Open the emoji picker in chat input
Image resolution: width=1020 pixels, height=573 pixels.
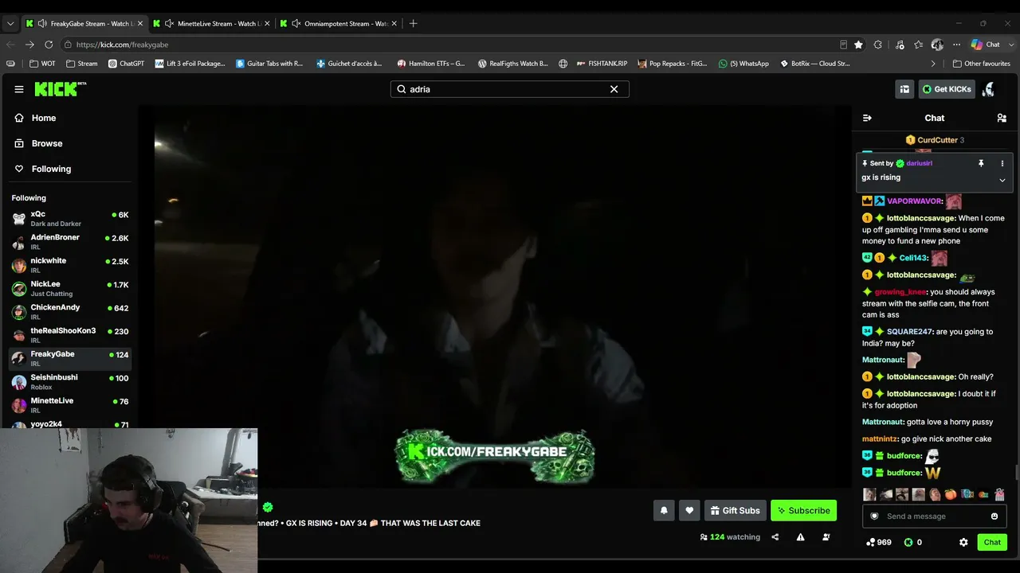994,516
